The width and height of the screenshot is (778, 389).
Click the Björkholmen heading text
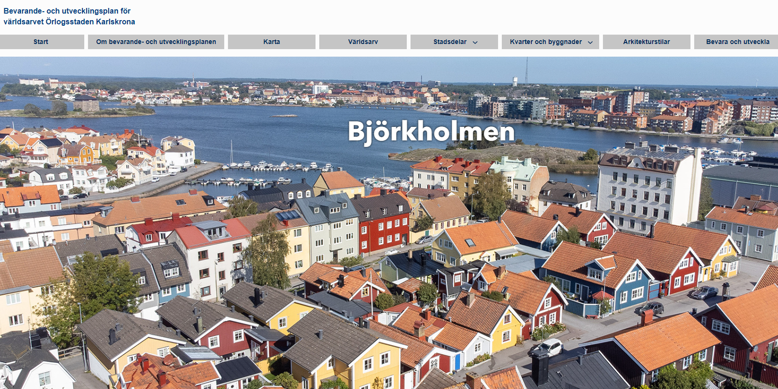[431, 132]
